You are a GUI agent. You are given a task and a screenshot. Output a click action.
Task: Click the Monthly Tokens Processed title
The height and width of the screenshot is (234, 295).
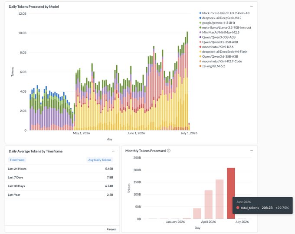[x=145, y=151]
